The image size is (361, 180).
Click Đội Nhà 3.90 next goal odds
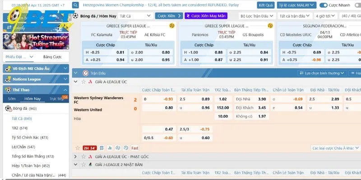(x=251, y=99)
